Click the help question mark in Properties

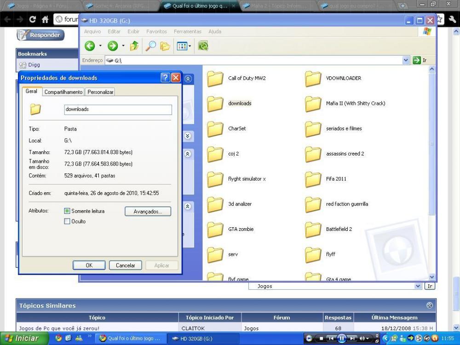[x=166, y=78]
